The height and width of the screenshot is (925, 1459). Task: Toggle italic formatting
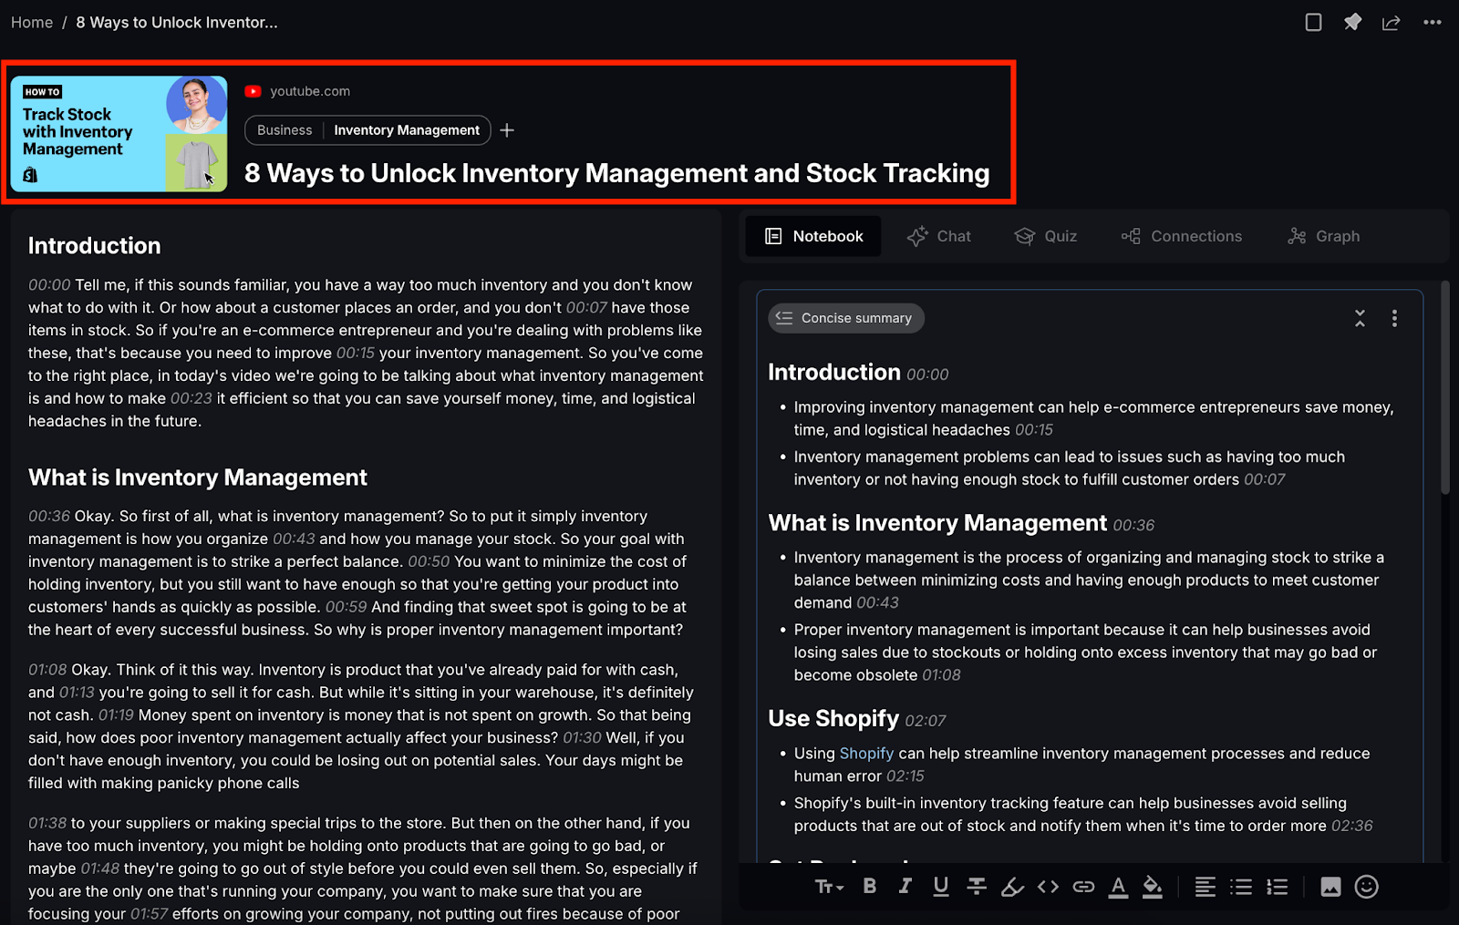tap(905, 887)
